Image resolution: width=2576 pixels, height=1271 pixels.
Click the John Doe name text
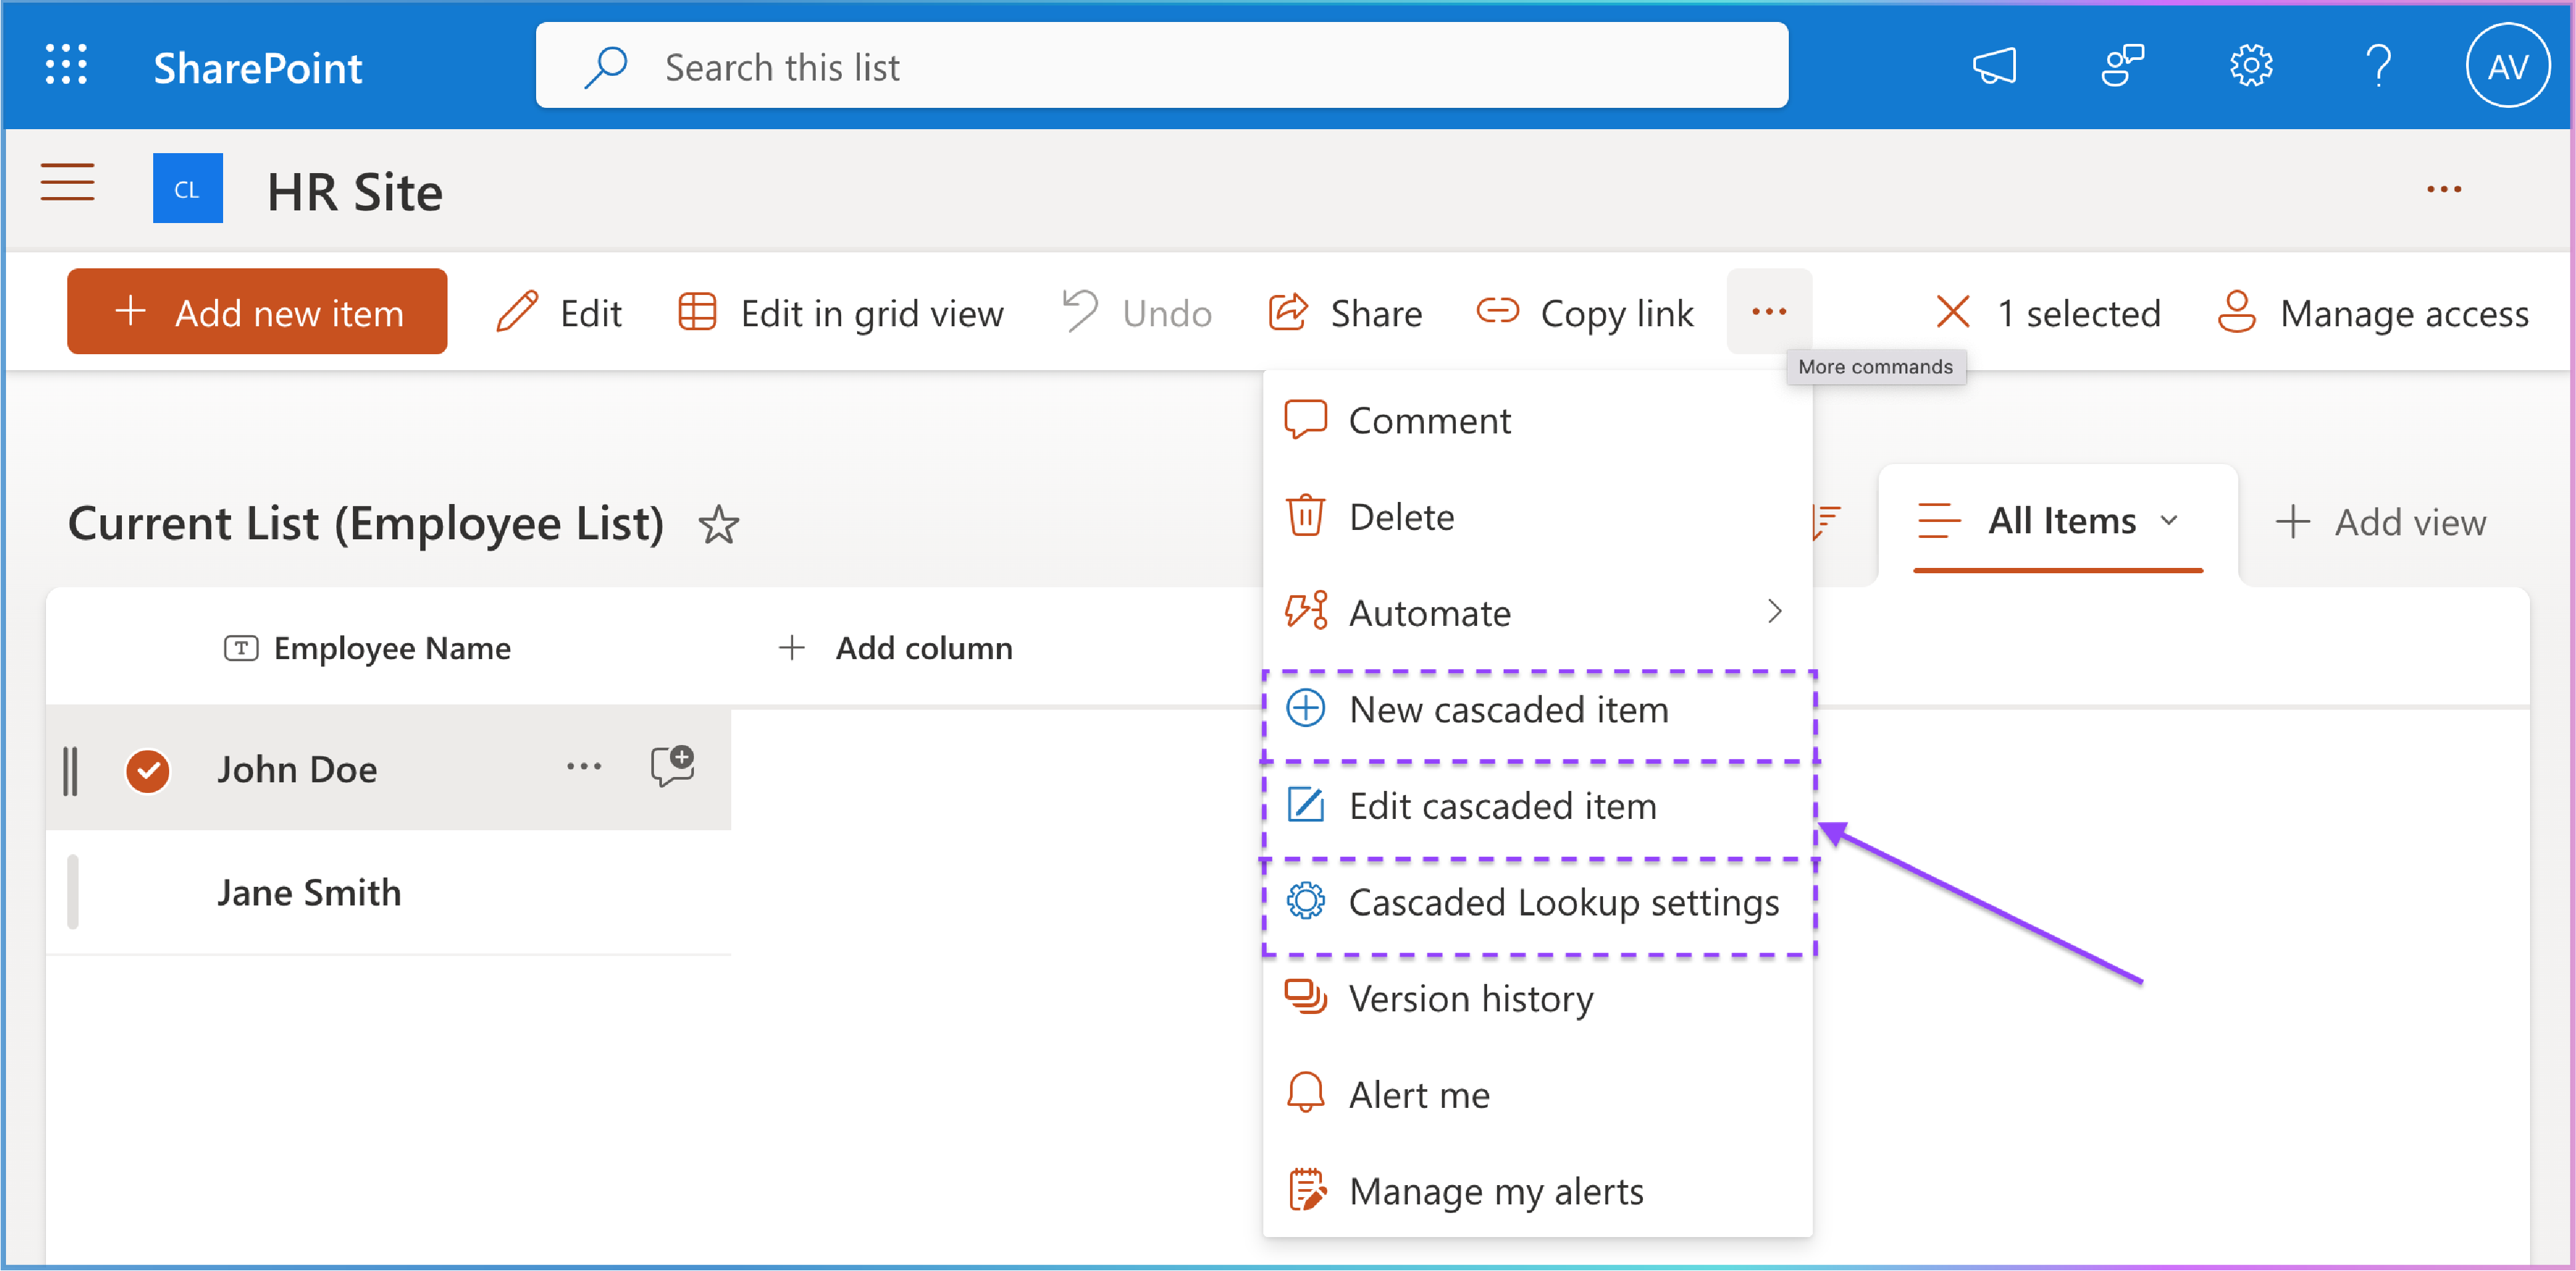(x=297, y=770)
